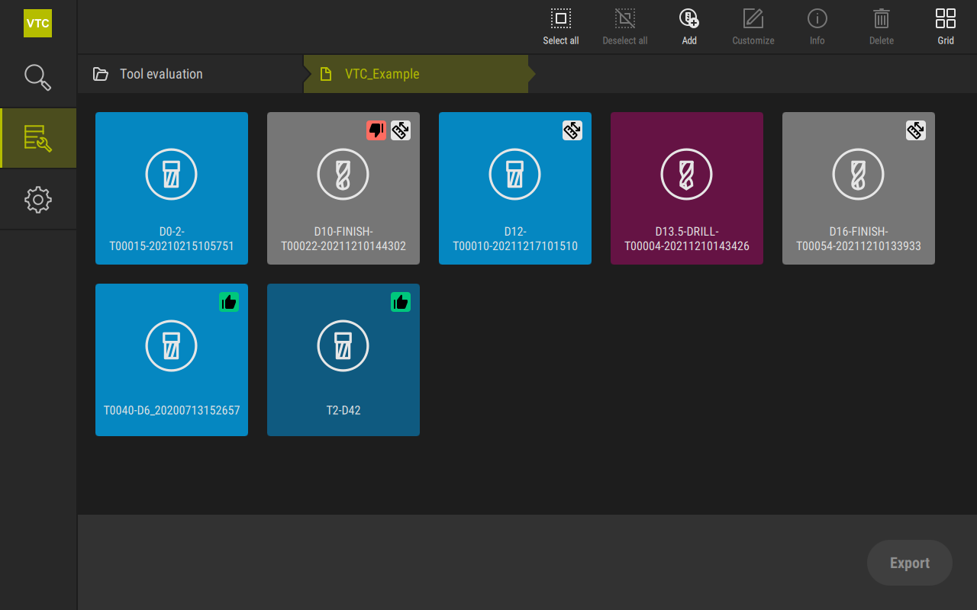Screen dimensions: 977x610
Task: Go to the Tool evaluation breadcrumb
Action: (x=160, y=74)
